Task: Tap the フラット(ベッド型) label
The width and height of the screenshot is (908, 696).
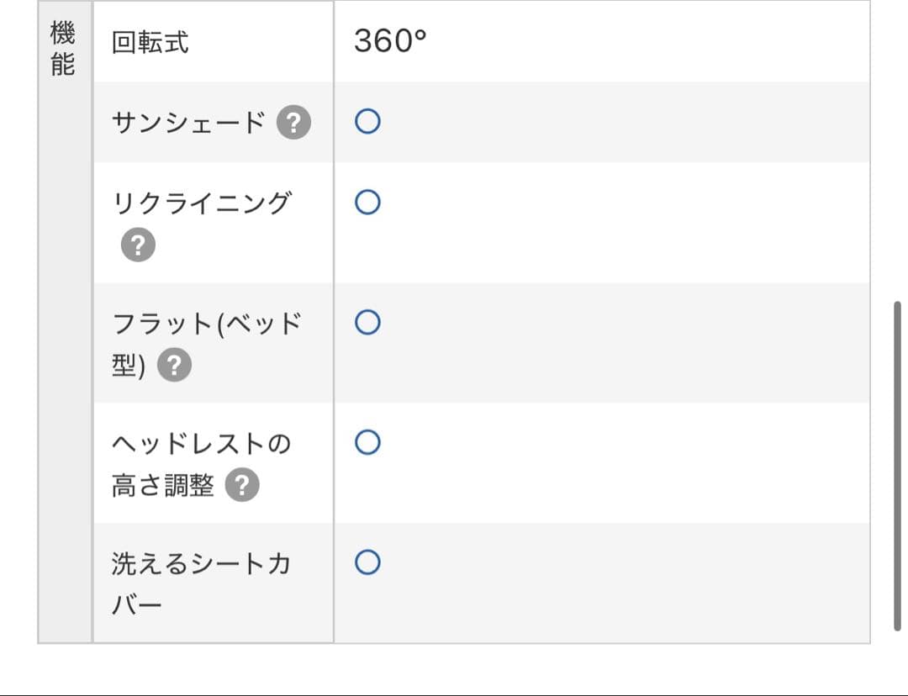Action: [x=207, y=324]
